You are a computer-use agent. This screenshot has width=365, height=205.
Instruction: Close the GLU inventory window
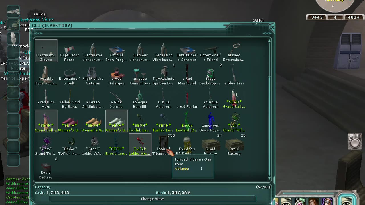tap(272, 27)
